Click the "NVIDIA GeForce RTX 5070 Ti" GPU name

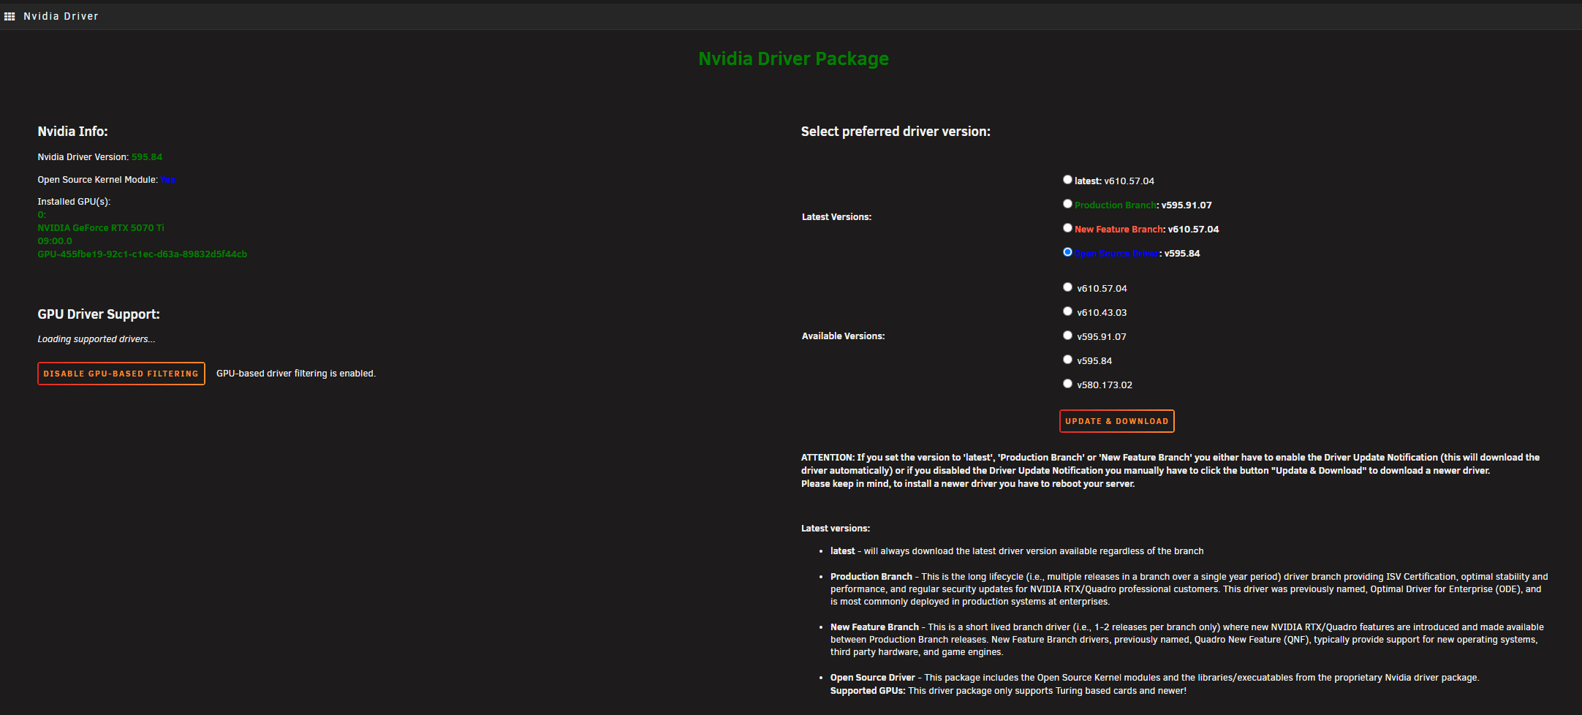pyautogui.click(x=101, y=228)
